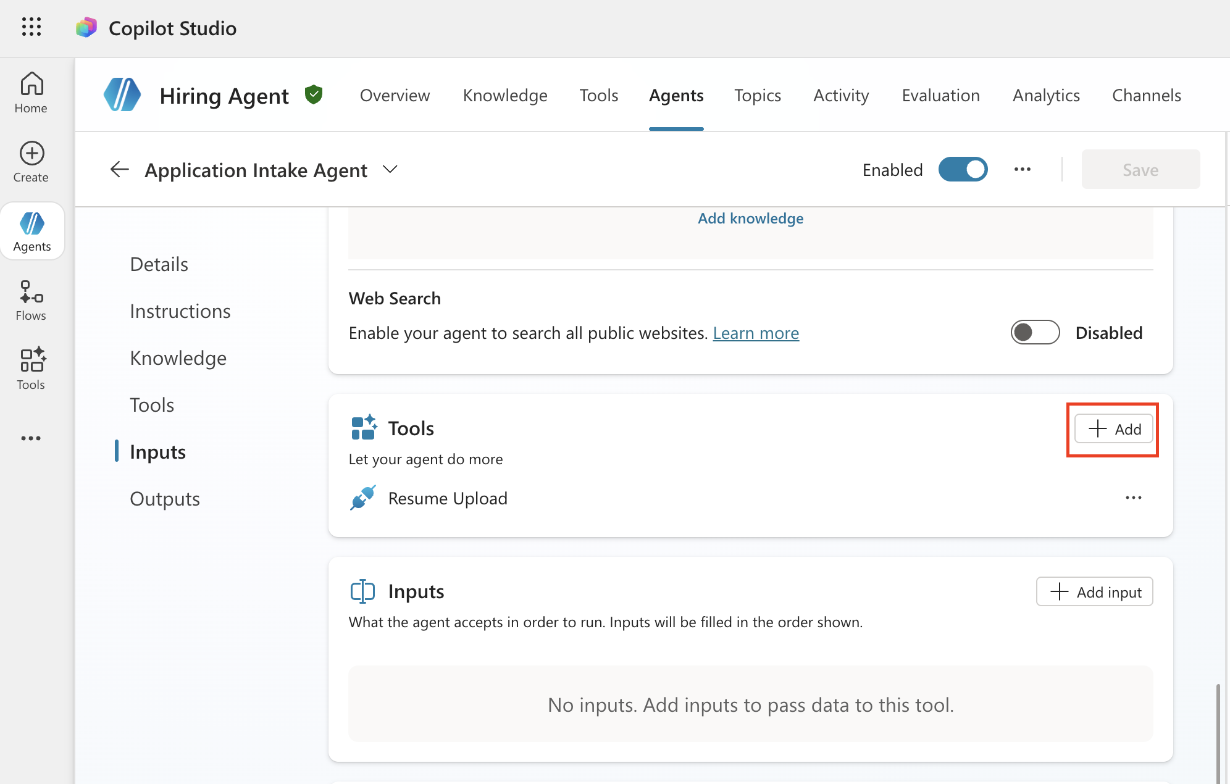Click the Add tool button
This screenshot has height=784, width=1230.
[1113, 429]
